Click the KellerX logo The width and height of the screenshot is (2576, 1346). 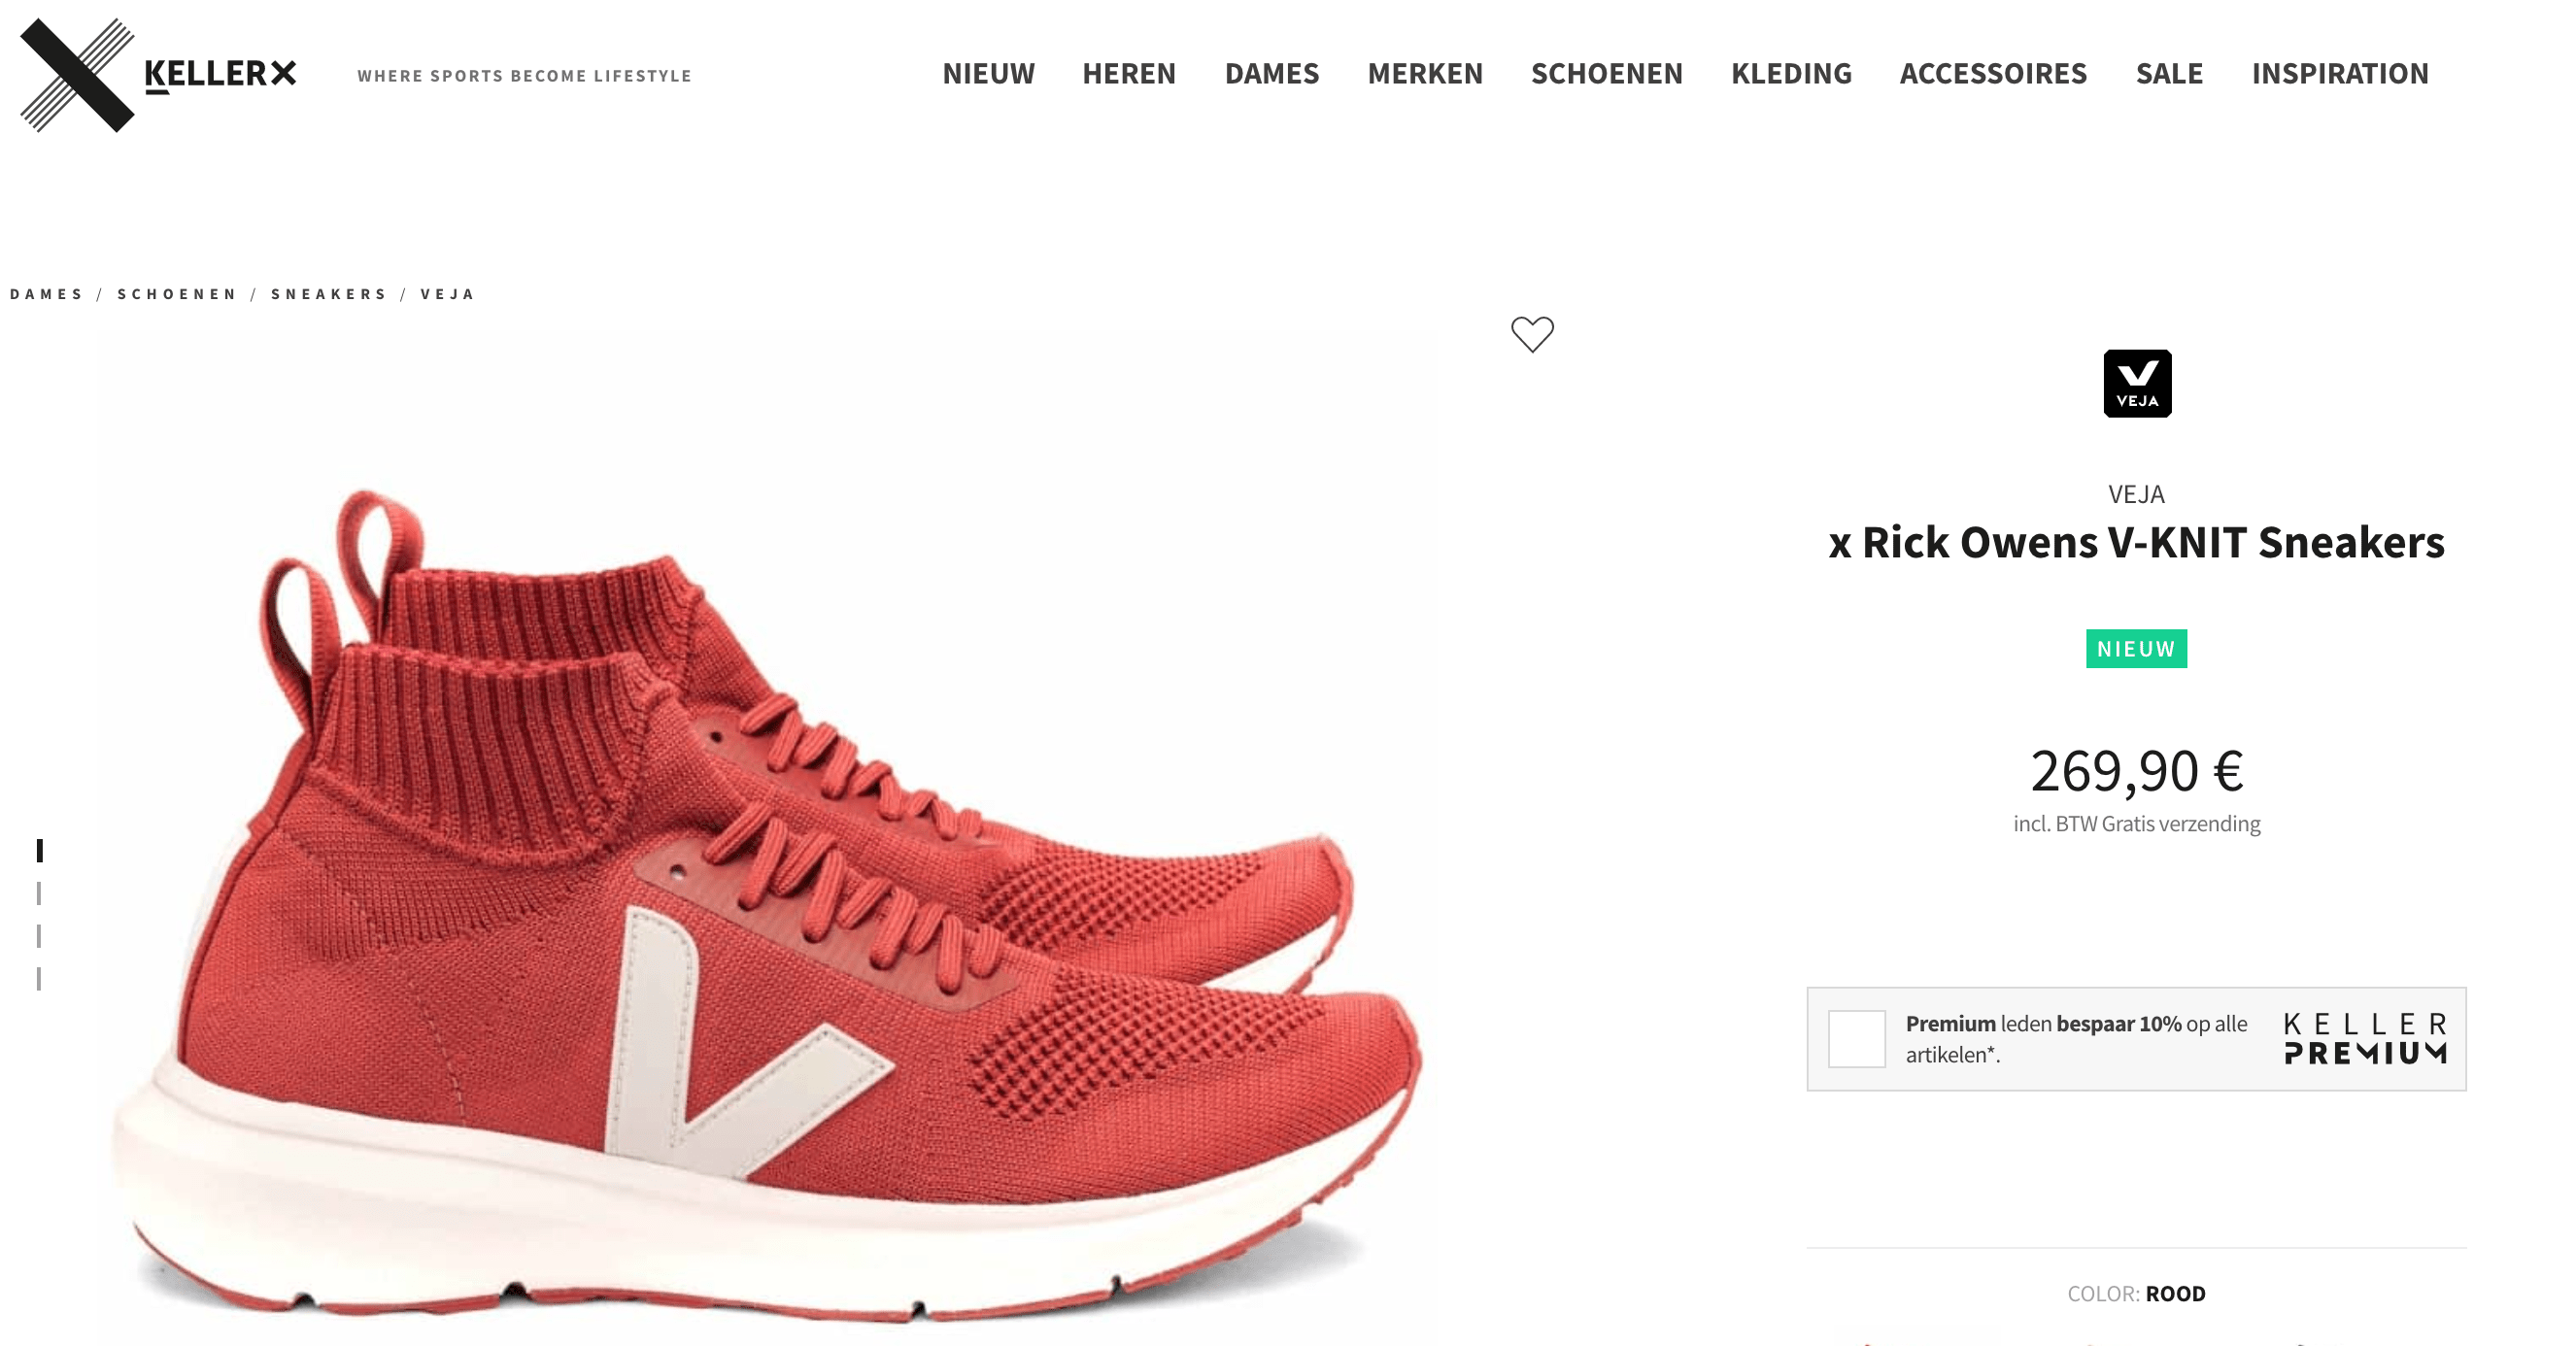point(158,75)
